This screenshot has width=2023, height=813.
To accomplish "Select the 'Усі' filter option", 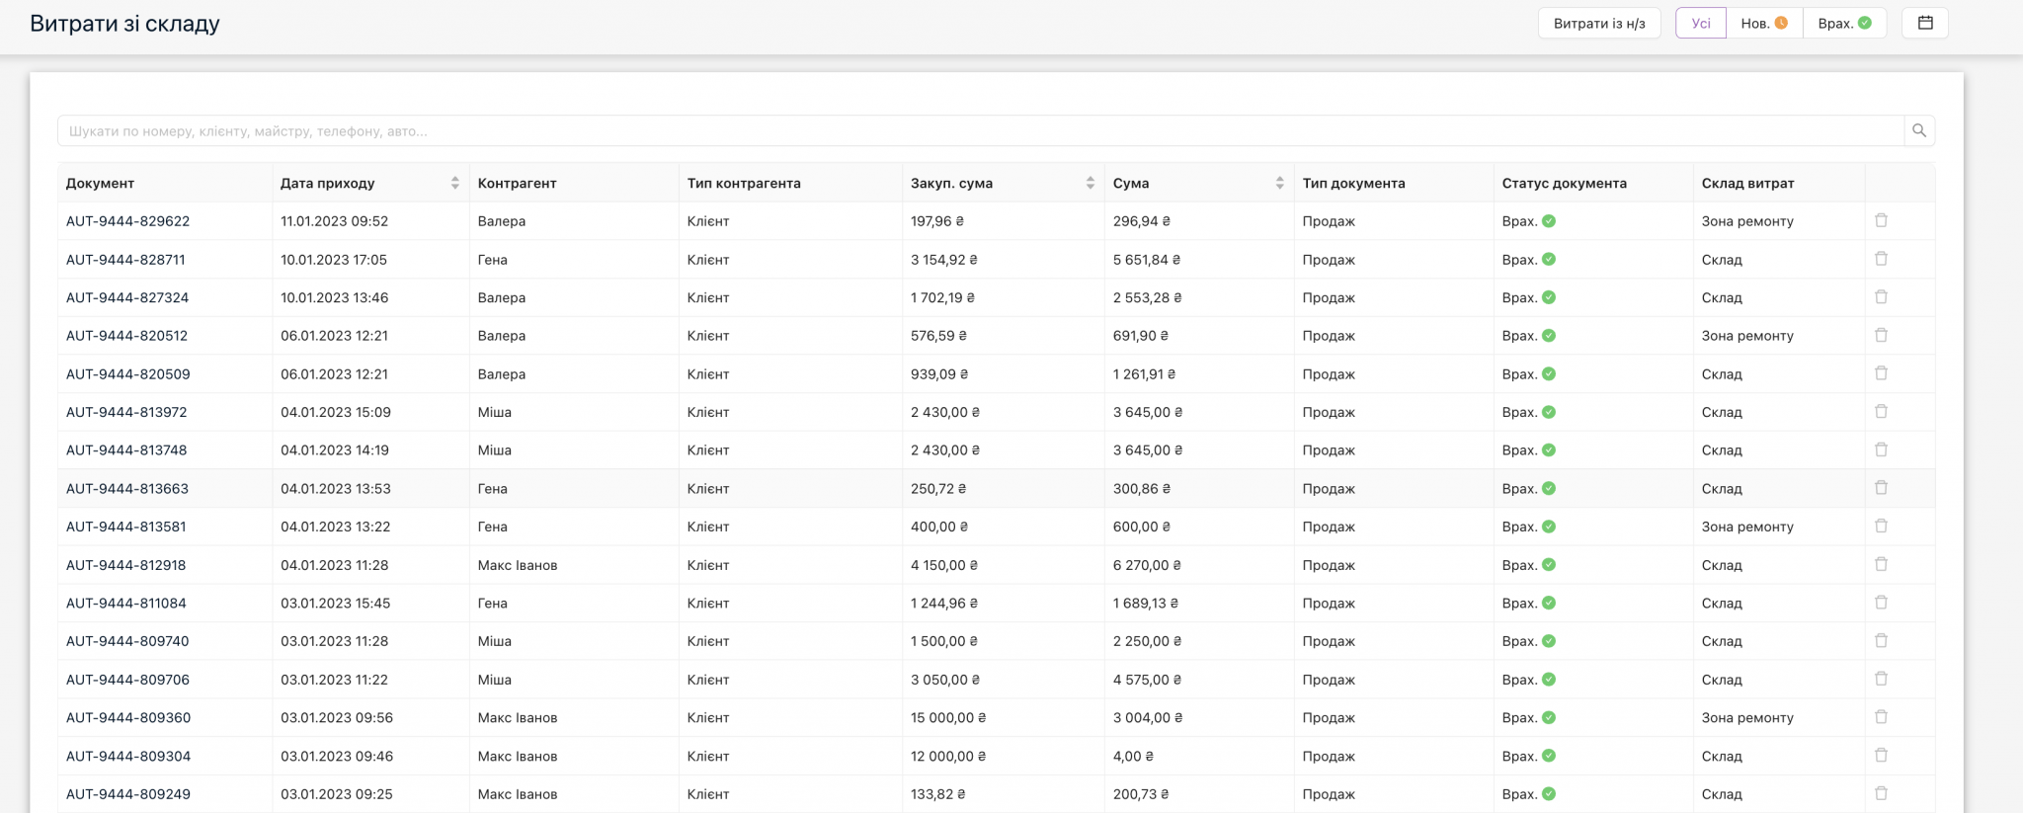I will click(x=1700, y=23).
